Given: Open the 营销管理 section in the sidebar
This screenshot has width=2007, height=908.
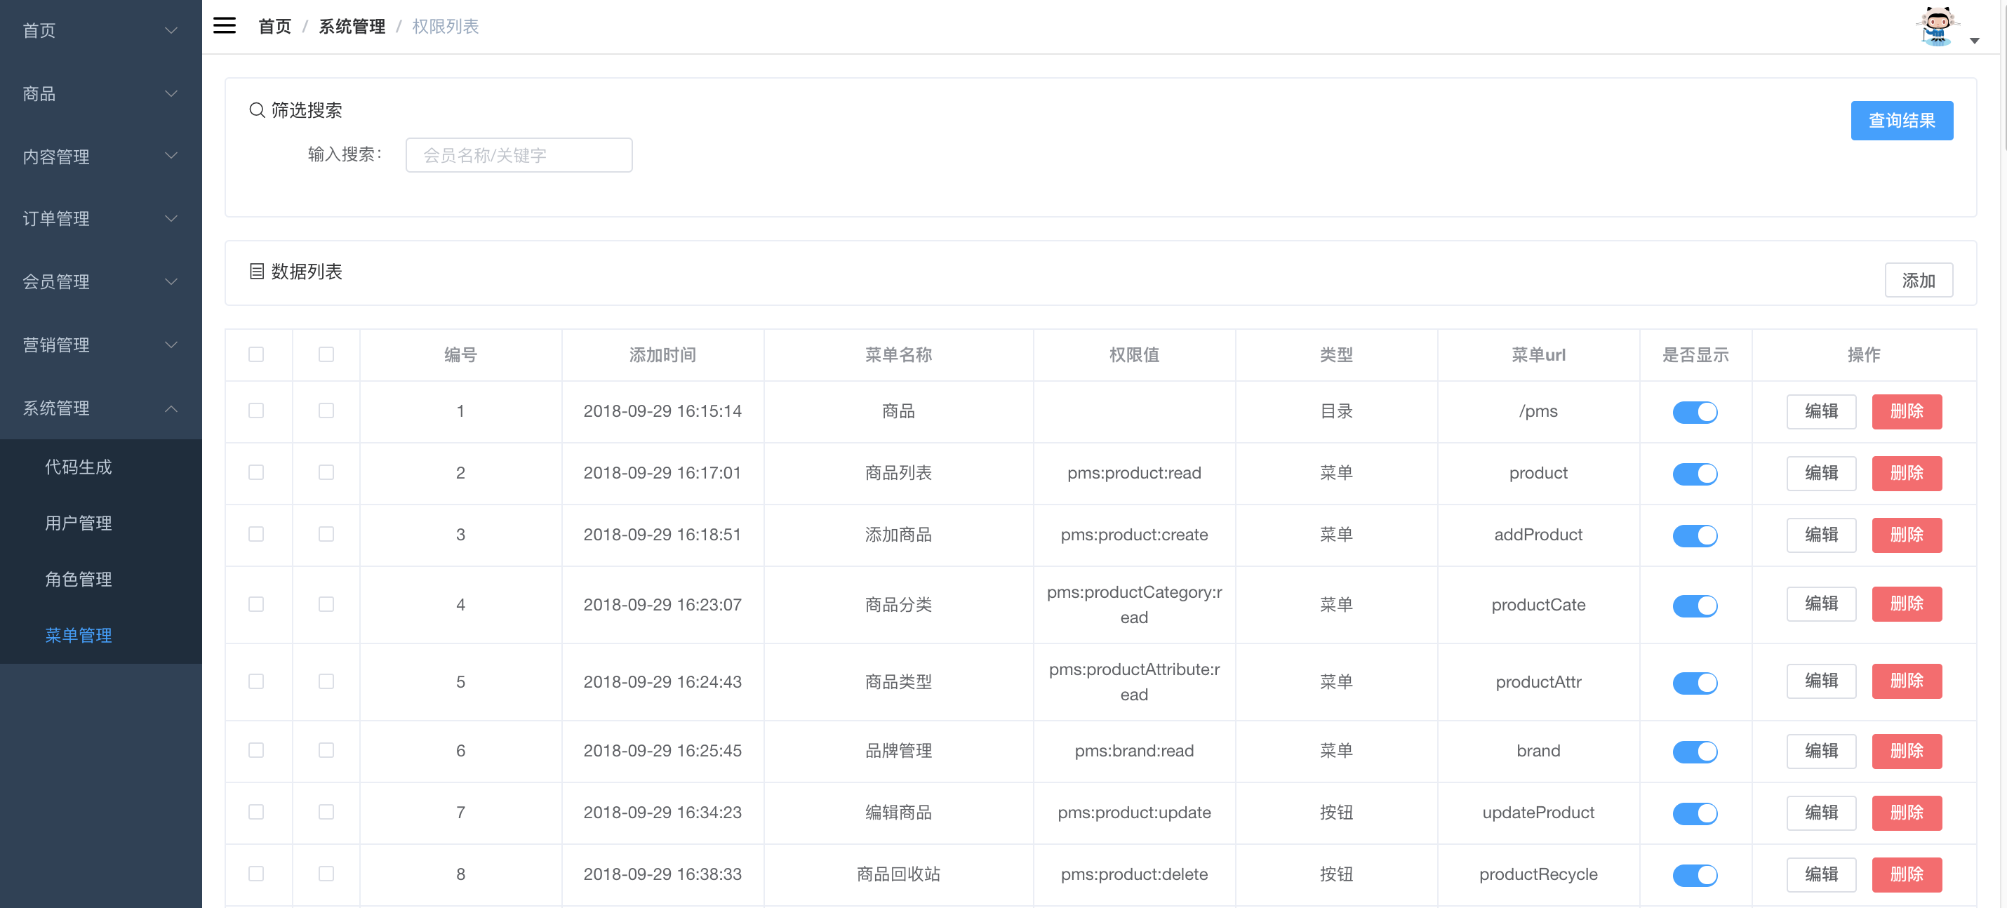Looking at the screenshot, I should pyautogui.click(x=100, y=345).
